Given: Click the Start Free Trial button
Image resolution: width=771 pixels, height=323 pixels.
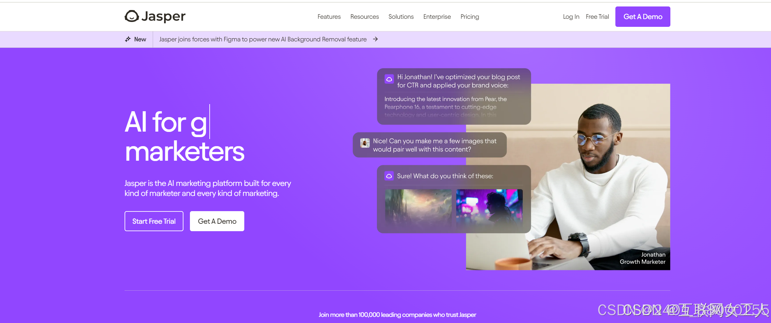Looking at the screenshot, I should point(154,221).
